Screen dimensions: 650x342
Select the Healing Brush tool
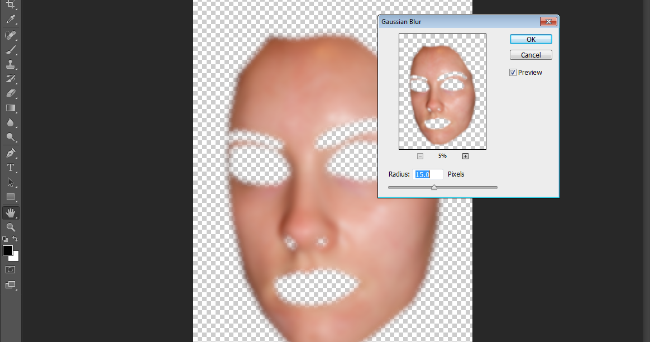click(11, 35)
